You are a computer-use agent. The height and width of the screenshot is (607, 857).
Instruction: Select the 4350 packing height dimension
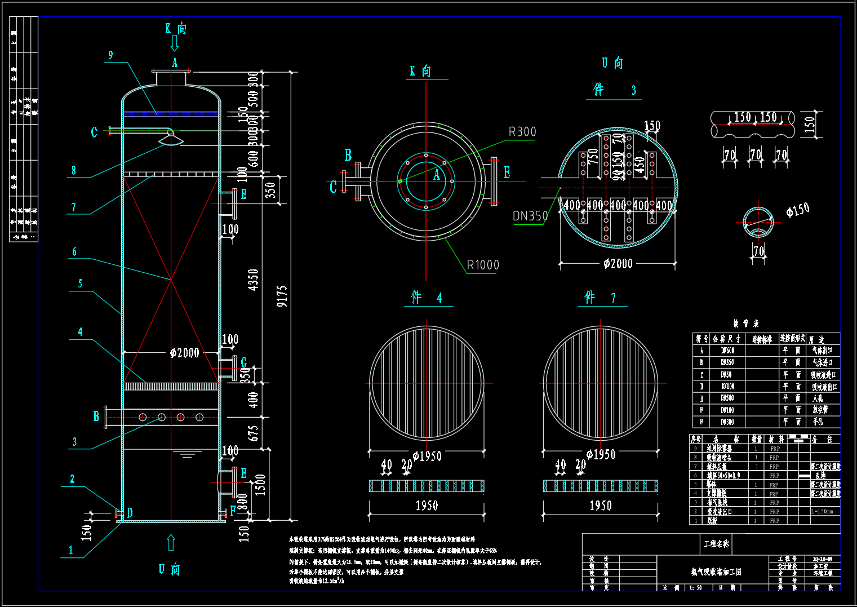[254, 280]
